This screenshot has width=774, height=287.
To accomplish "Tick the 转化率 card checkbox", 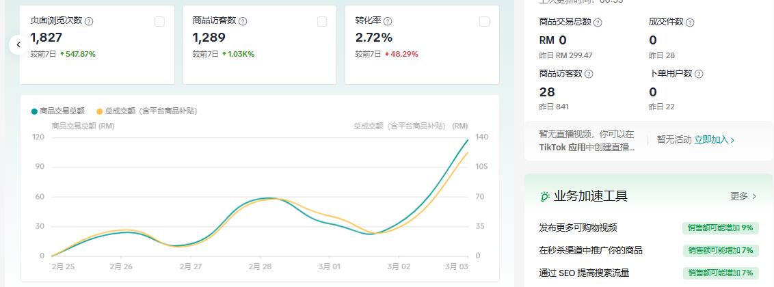I will point(484,21).
